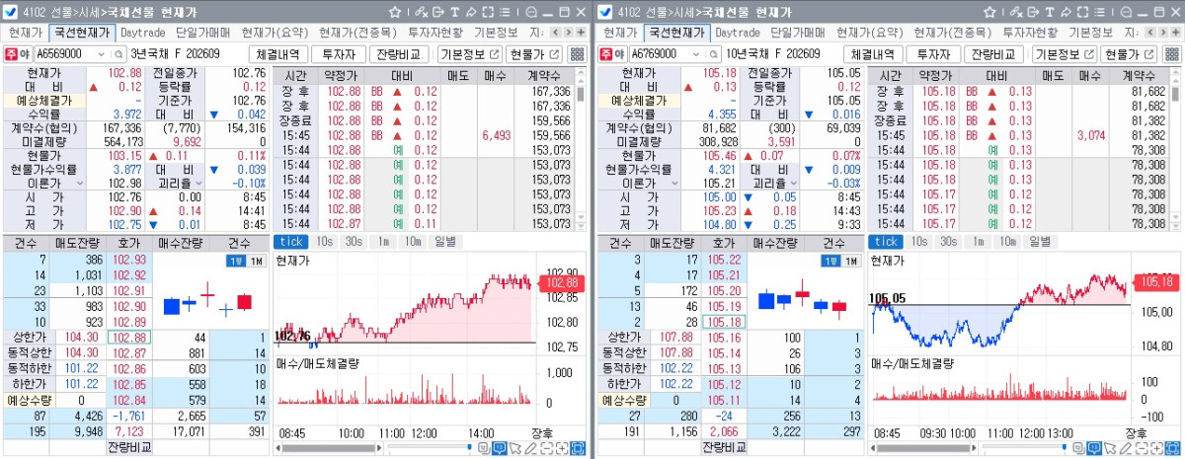Open 현재가(요약) tab in right window
The height and width of the screenshot is (459, 1185).
(867, 33)
